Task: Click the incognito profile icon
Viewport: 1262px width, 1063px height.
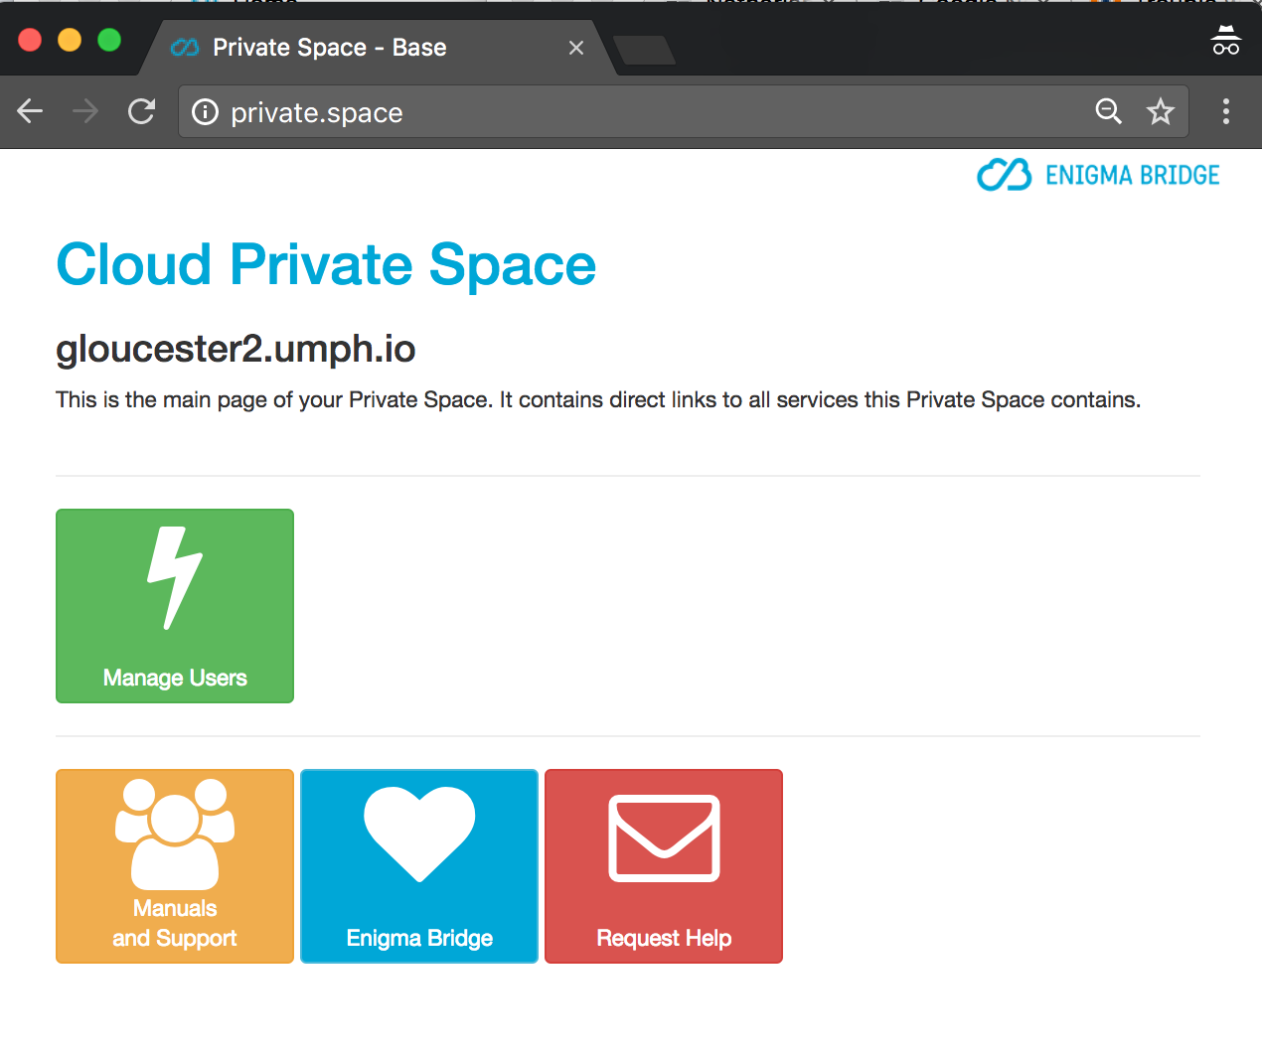Action: click(x=1225, y=40)
